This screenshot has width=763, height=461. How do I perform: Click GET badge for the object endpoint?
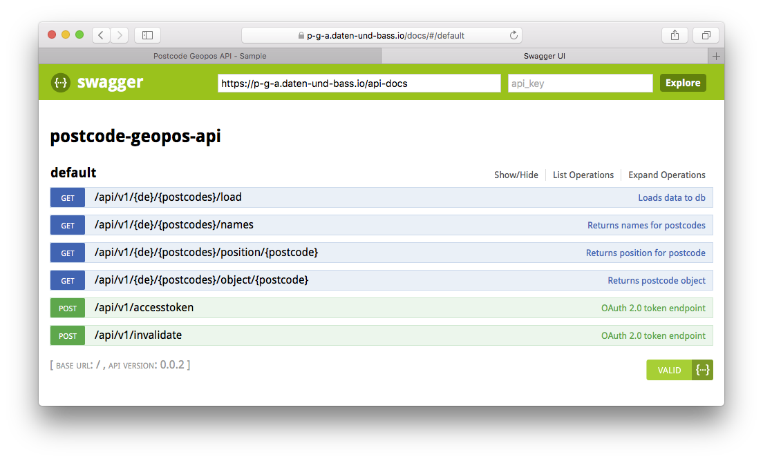click(68, 281)
